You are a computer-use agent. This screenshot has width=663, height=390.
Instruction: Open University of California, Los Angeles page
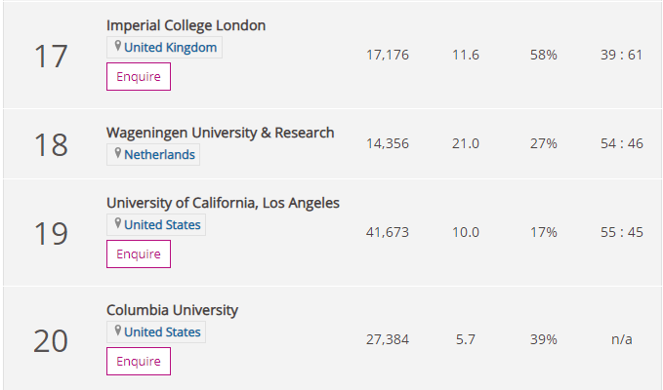click(x=223, y=203)
